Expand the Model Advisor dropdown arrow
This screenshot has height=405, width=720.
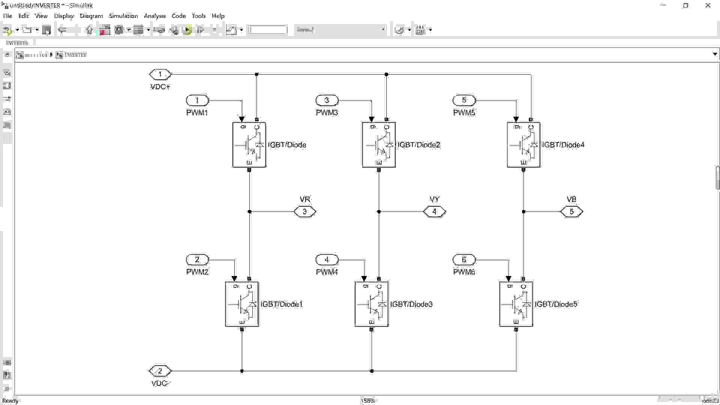409,30
